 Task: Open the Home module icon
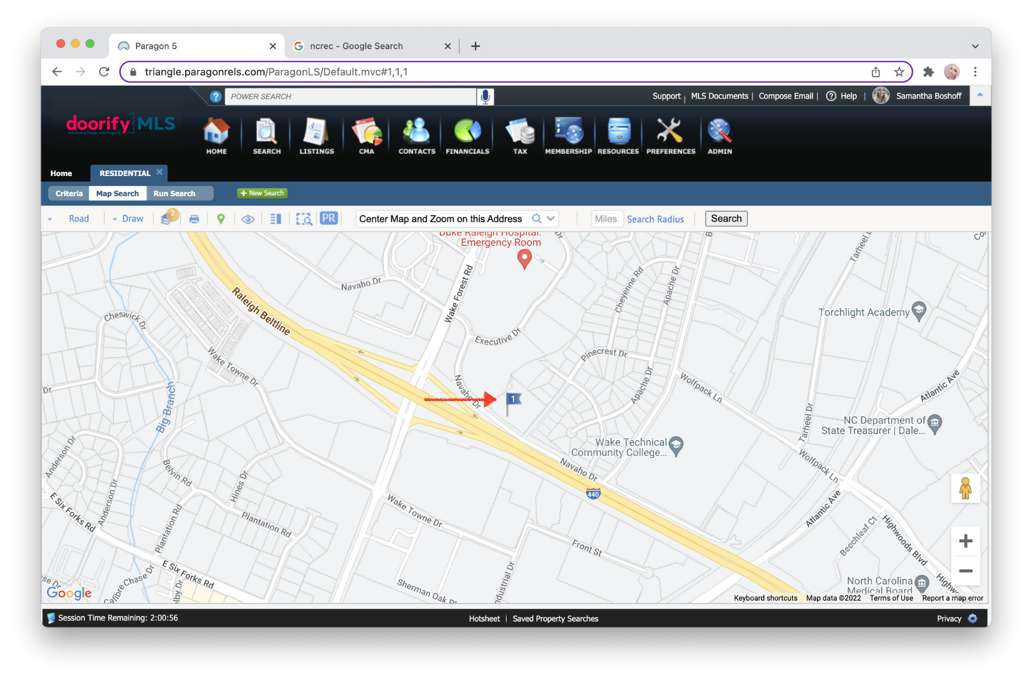[216, 136]
